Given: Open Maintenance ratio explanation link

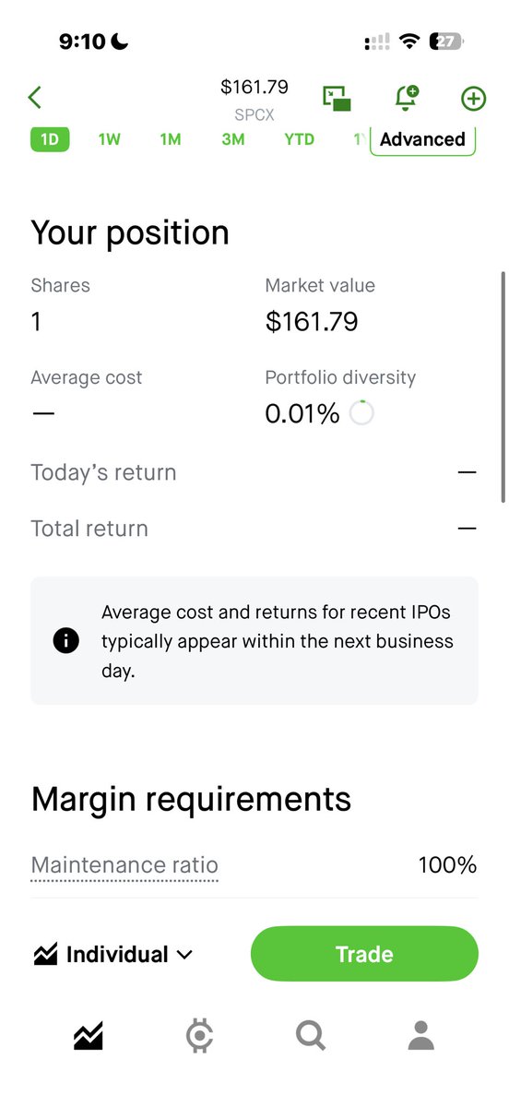Looking at the screenshot, I should click(124, 865).
